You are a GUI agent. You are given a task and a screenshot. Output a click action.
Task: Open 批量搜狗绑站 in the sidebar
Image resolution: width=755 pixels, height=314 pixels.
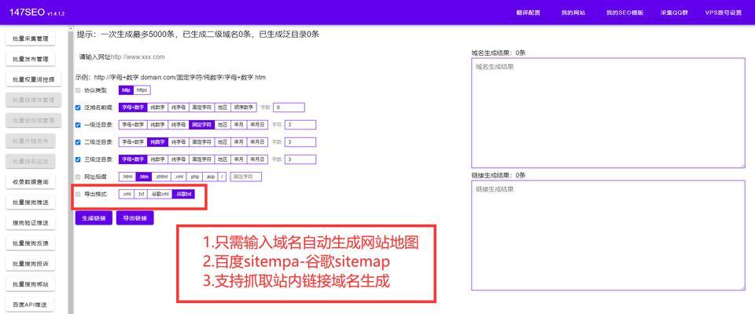31,284
